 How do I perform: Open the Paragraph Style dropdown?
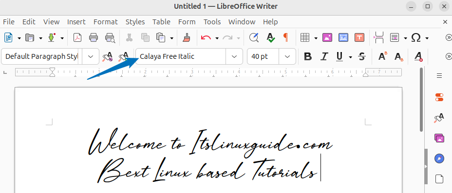[91, 56]
